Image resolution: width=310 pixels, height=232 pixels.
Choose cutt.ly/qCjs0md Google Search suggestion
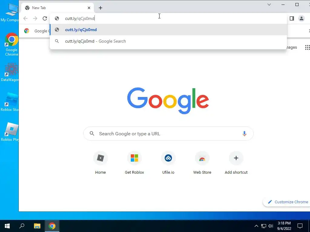pyautogui.click(x=168, y=41)
